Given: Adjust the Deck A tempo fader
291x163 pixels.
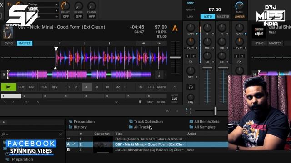Looking at the screenshot, I should click(175, 58).
